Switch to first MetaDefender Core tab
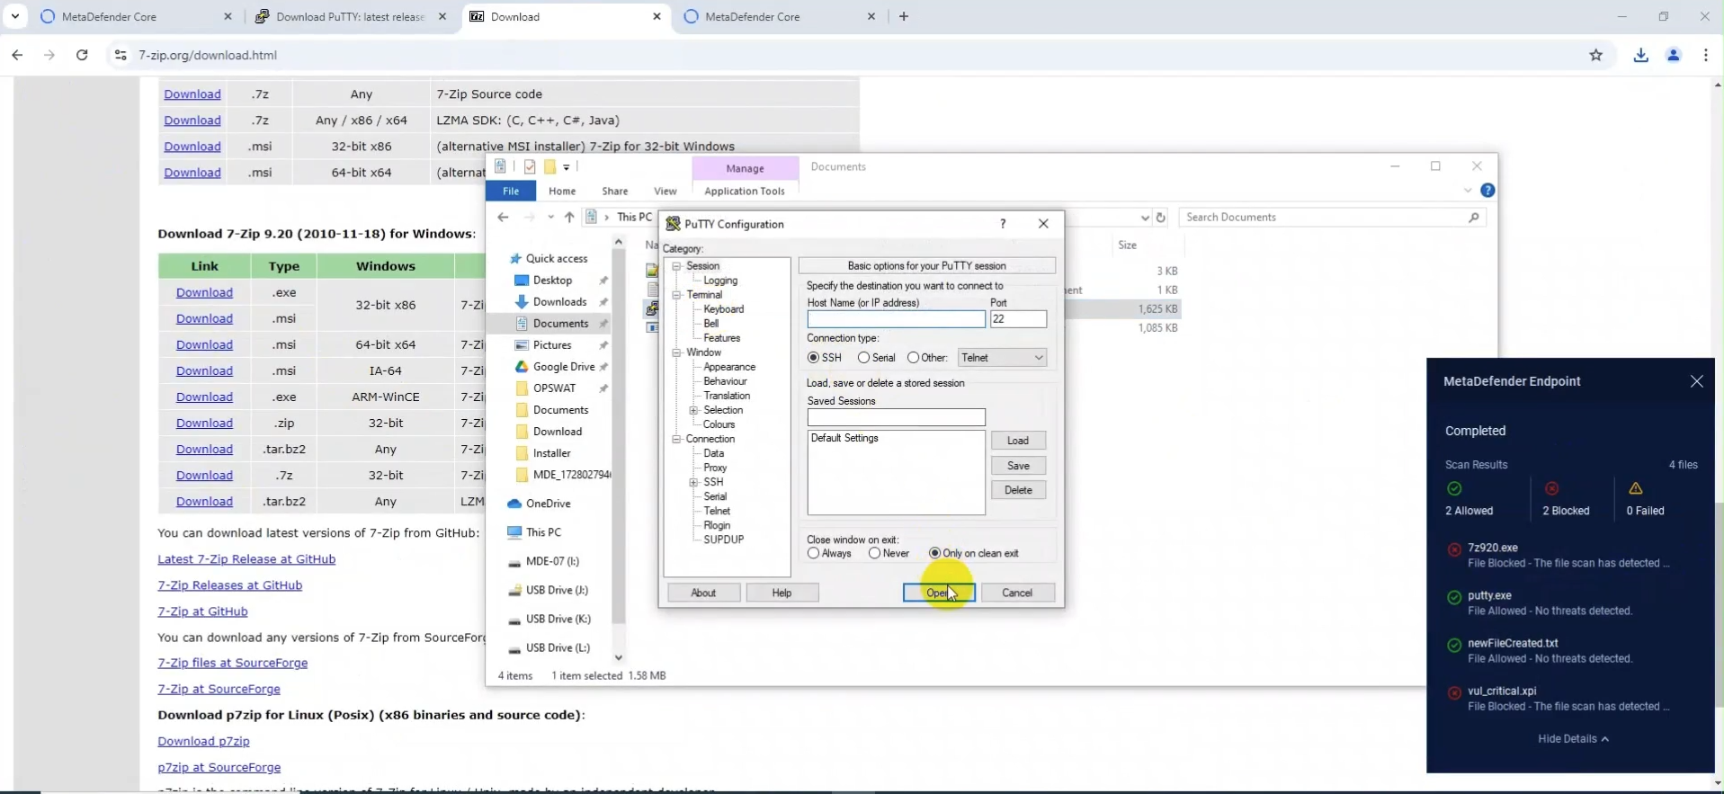 tap(135, 16)
